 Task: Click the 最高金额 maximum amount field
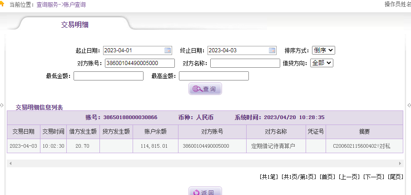click(213, 76)
